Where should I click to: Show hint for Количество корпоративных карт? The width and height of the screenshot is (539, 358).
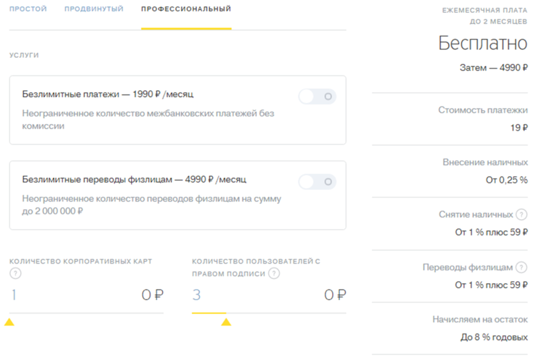click(15, 274)
